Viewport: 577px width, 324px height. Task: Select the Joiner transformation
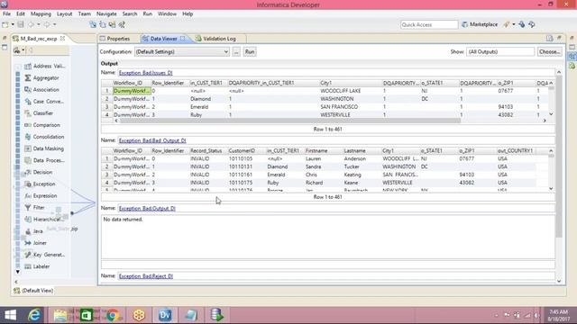pos(35,243)
